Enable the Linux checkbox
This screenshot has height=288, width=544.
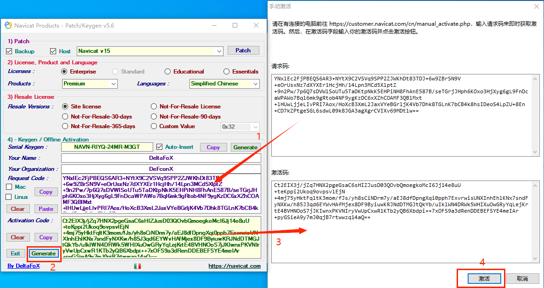pyautogui.click(x=9, y=197)
